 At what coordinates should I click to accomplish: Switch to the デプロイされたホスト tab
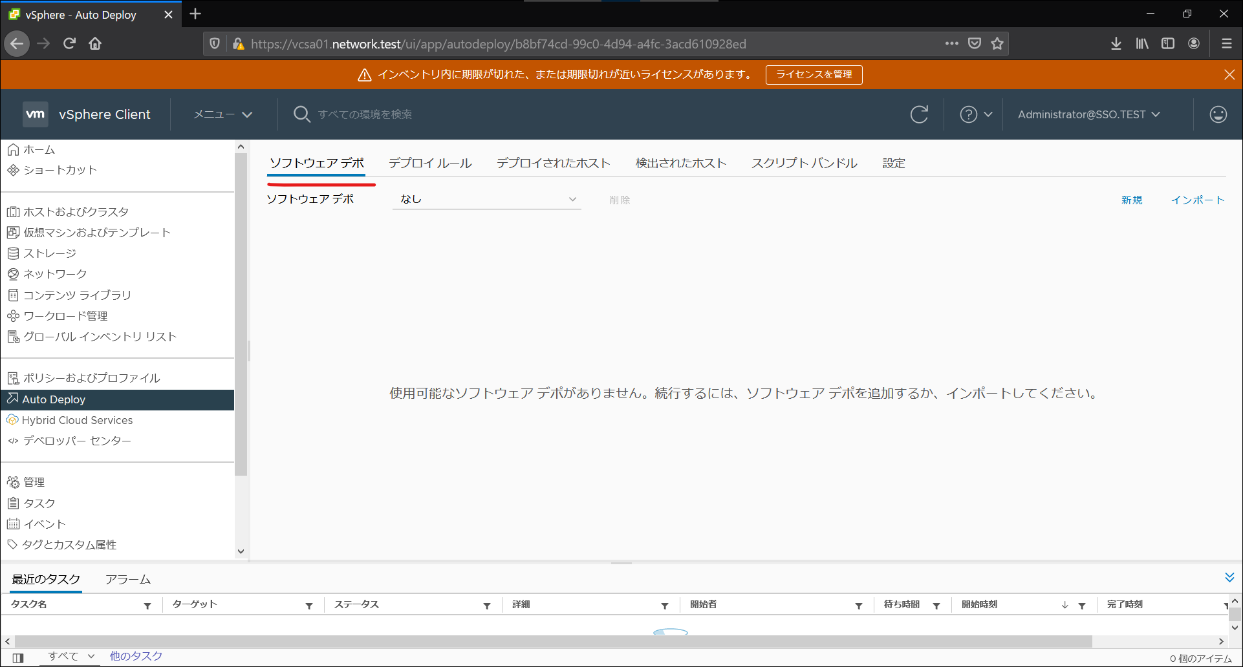554,163
